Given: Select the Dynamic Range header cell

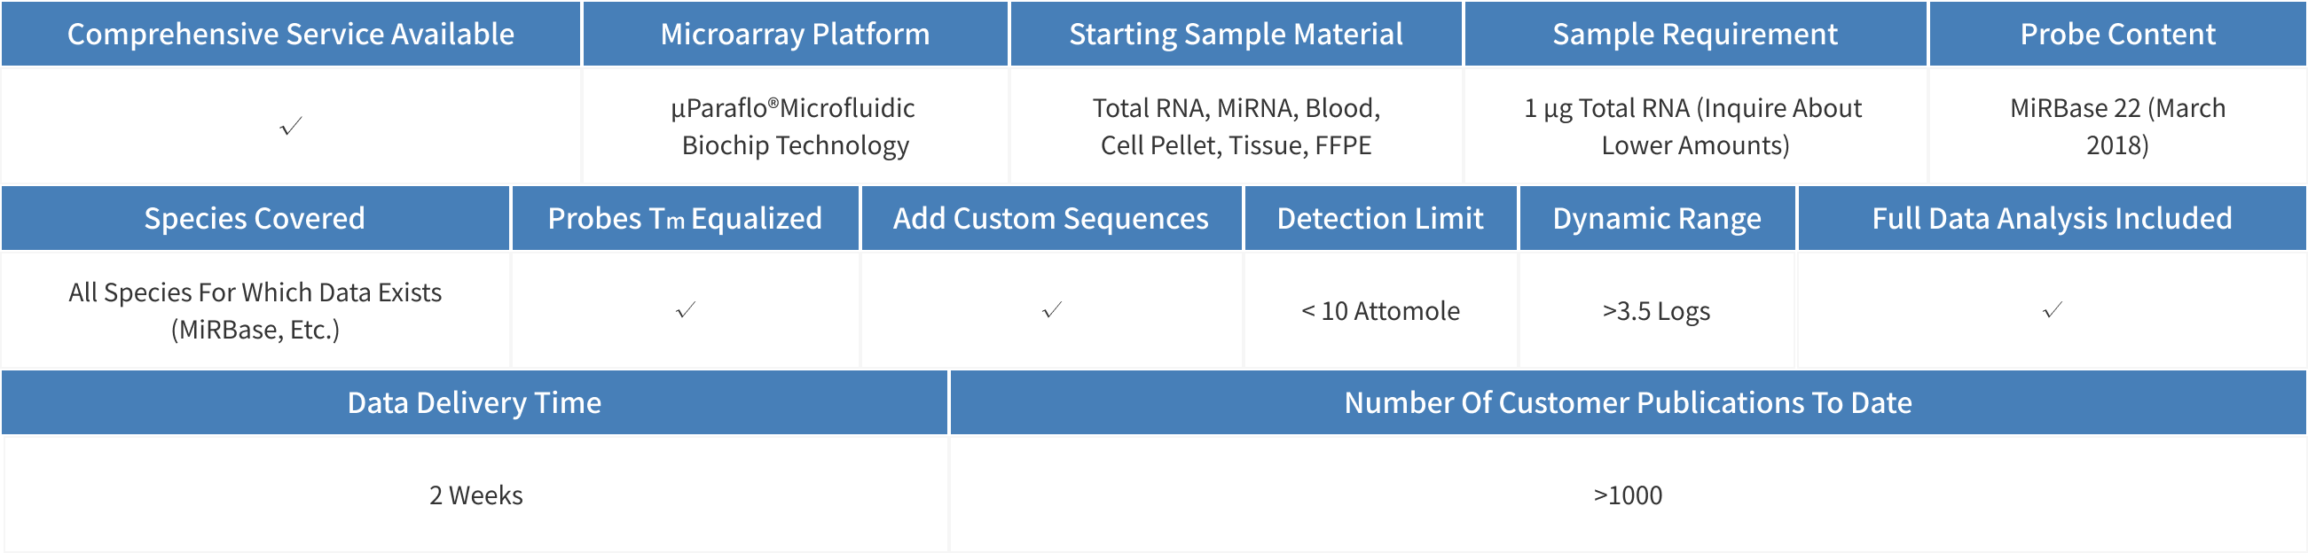Looking at the screenshot, I should [x=1657, y=218].
